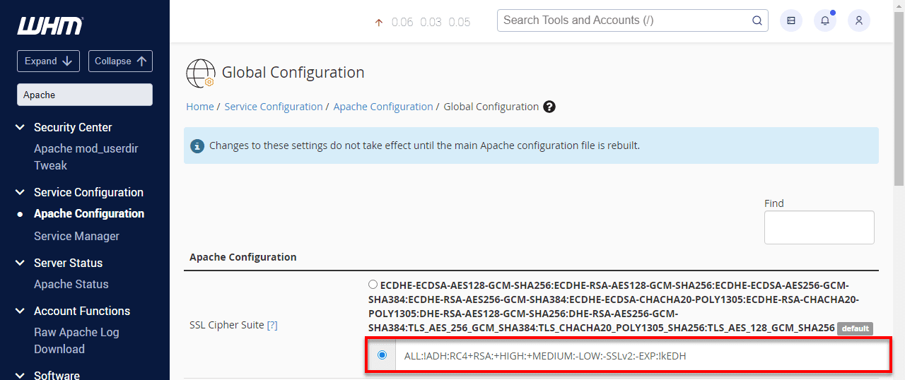The image size is (905, 380).
Task: Collapse the Service Configuration section
Action: click(21, 192)
